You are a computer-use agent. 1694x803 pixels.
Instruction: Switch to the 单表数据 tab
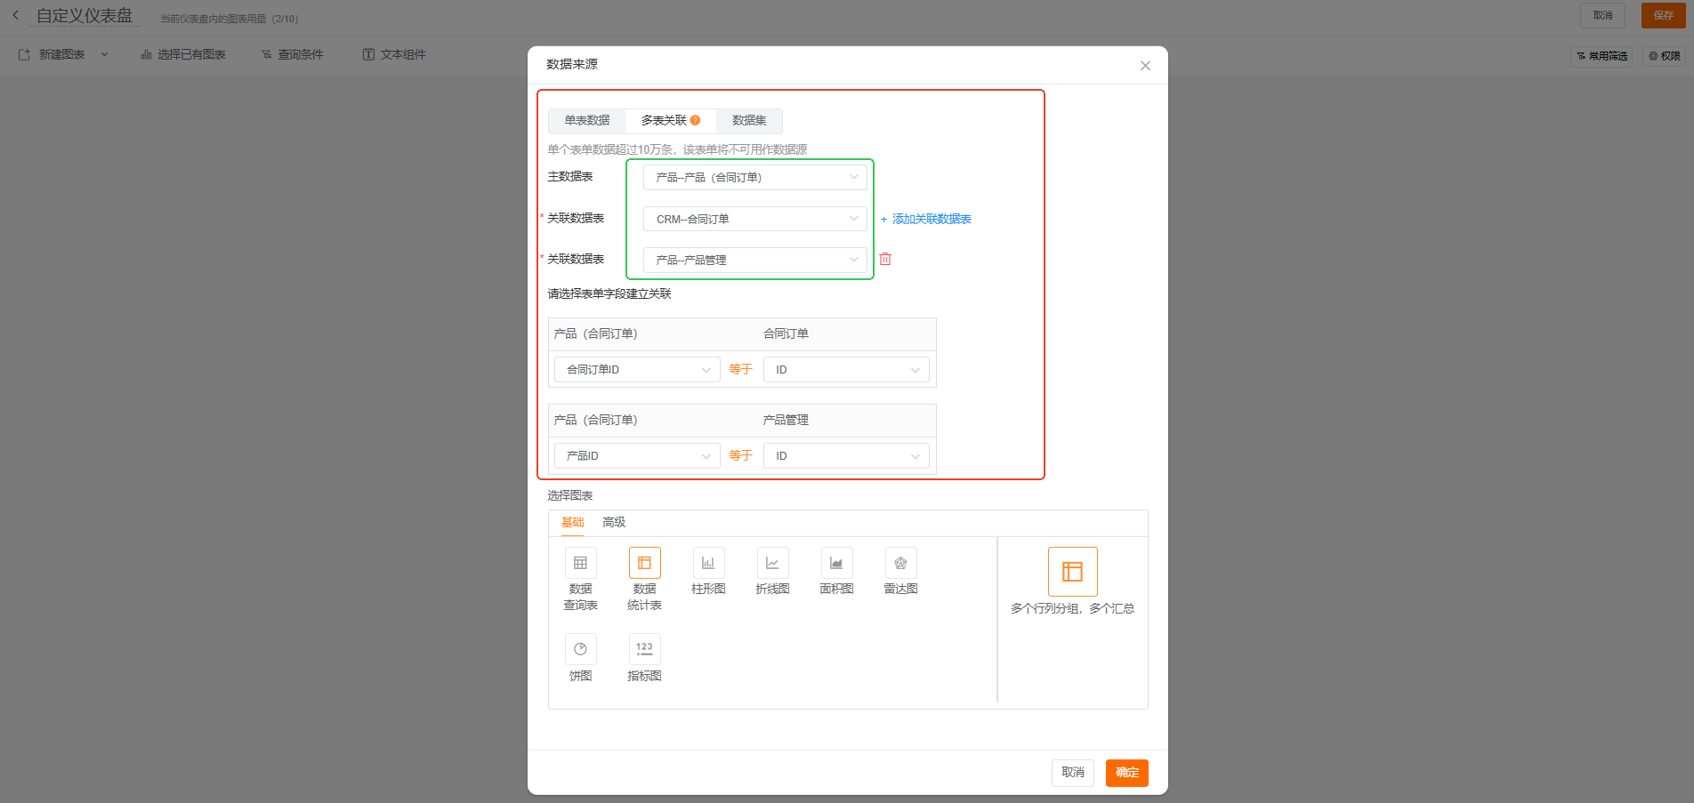pyautogui.click(x=586, y=120)
